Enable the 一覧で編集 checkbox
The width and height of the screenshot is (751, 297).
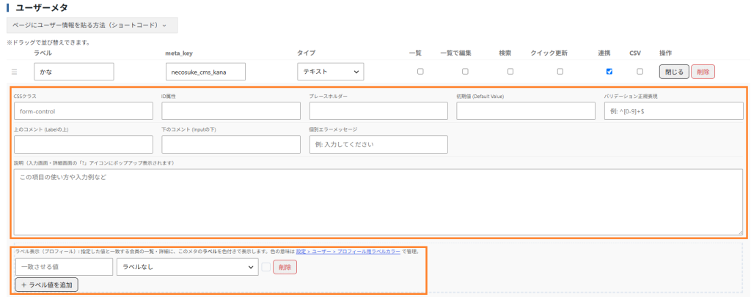465,72
